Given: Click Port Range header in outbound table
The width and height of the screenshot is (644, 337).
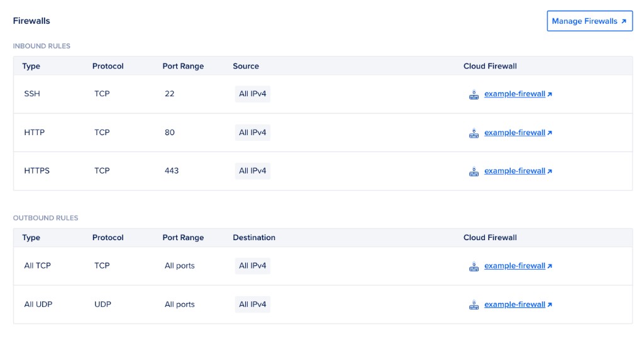Looking at the screenshot, I should [x=183, y=238].
